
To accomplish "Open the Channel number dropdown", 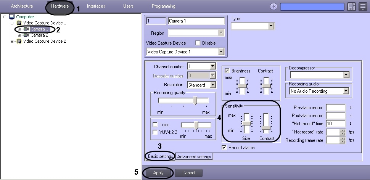I will click(212, 66).
